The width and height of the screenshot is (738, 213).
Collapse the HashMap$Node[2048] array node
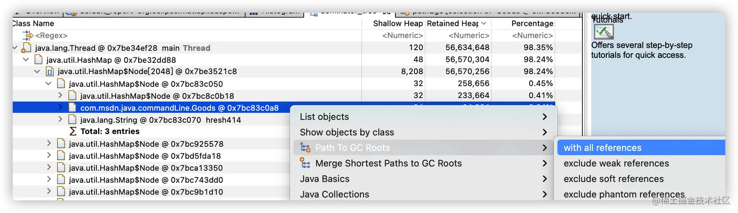coord(38,72)
